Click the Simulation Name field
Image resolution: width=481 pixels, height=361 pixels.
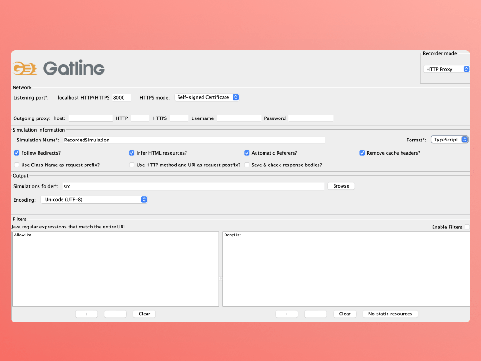pyautogui.click(x=194, y=140)
